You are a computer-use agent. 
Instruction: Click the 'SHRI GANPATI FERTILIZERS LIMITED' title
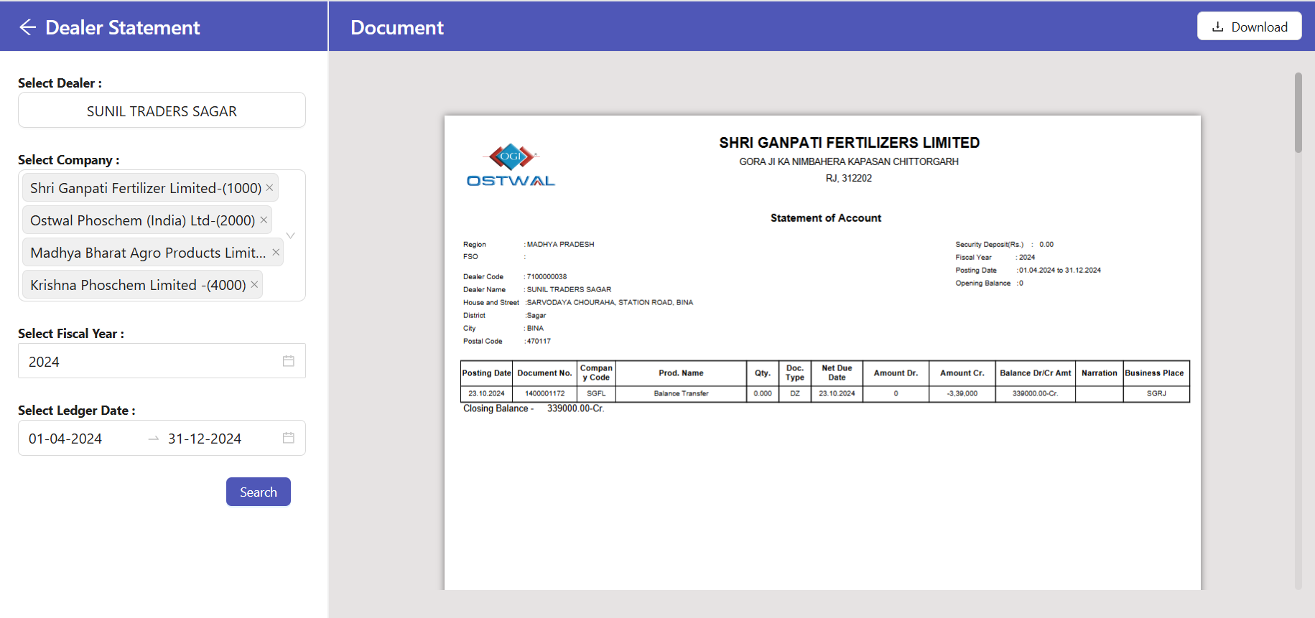[850, 143]
